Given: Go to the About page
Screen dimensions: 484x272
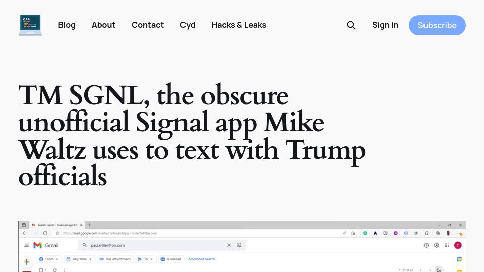Looking at the screenshot, I should (103, 25).
